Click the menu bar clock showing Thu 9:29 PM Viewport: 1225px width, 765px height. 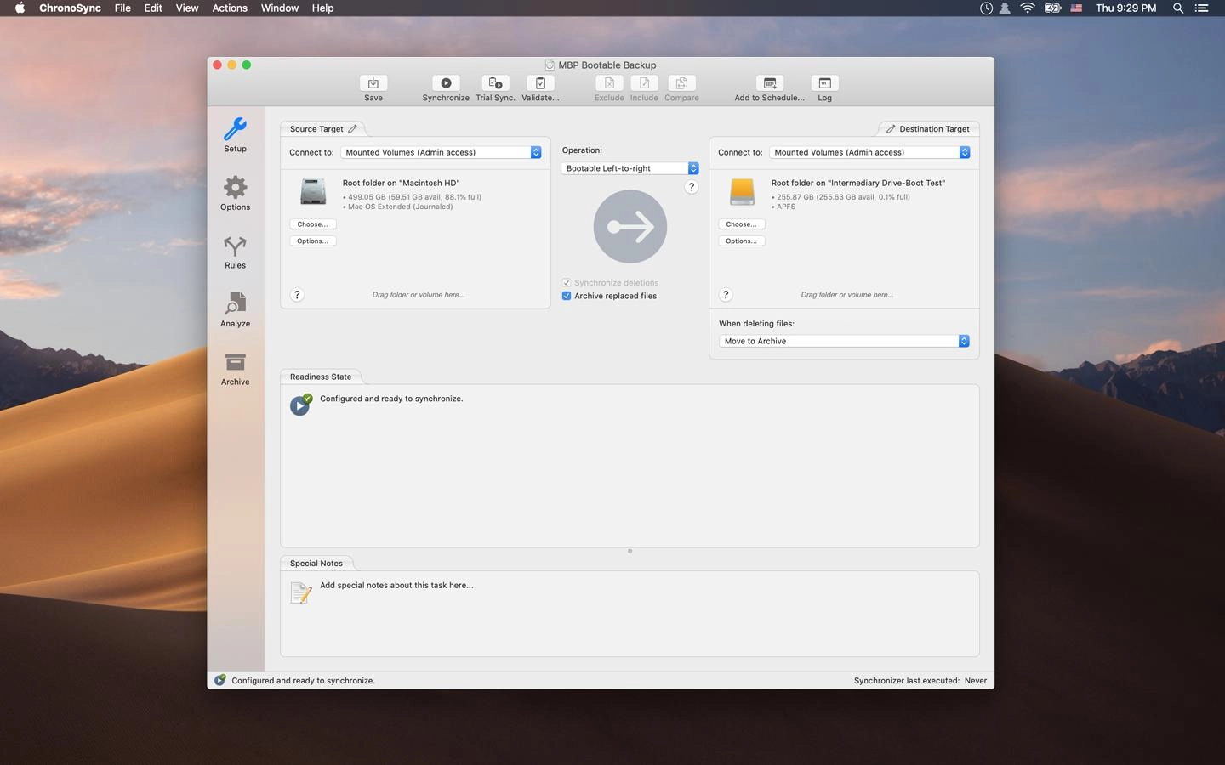click(1125, 8)
